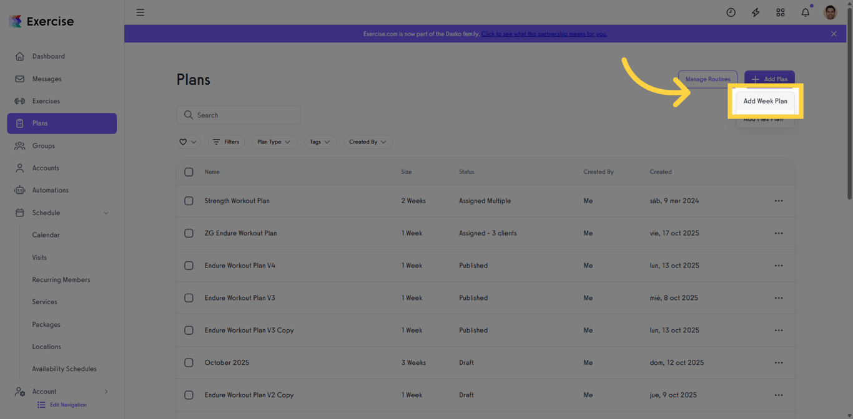Click the lightning bolt quick actions icon
Image resolution: width=853 pixels, height=419 pixels.
coord(756,12)
